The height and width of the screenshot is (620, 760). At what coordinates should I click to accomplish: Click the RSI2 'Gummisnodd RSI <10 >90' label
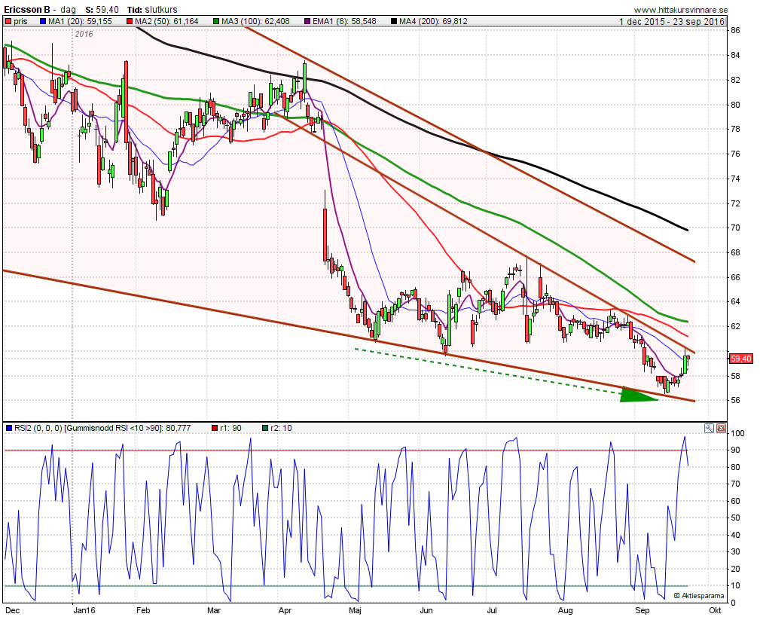click(x=102, y=428)
